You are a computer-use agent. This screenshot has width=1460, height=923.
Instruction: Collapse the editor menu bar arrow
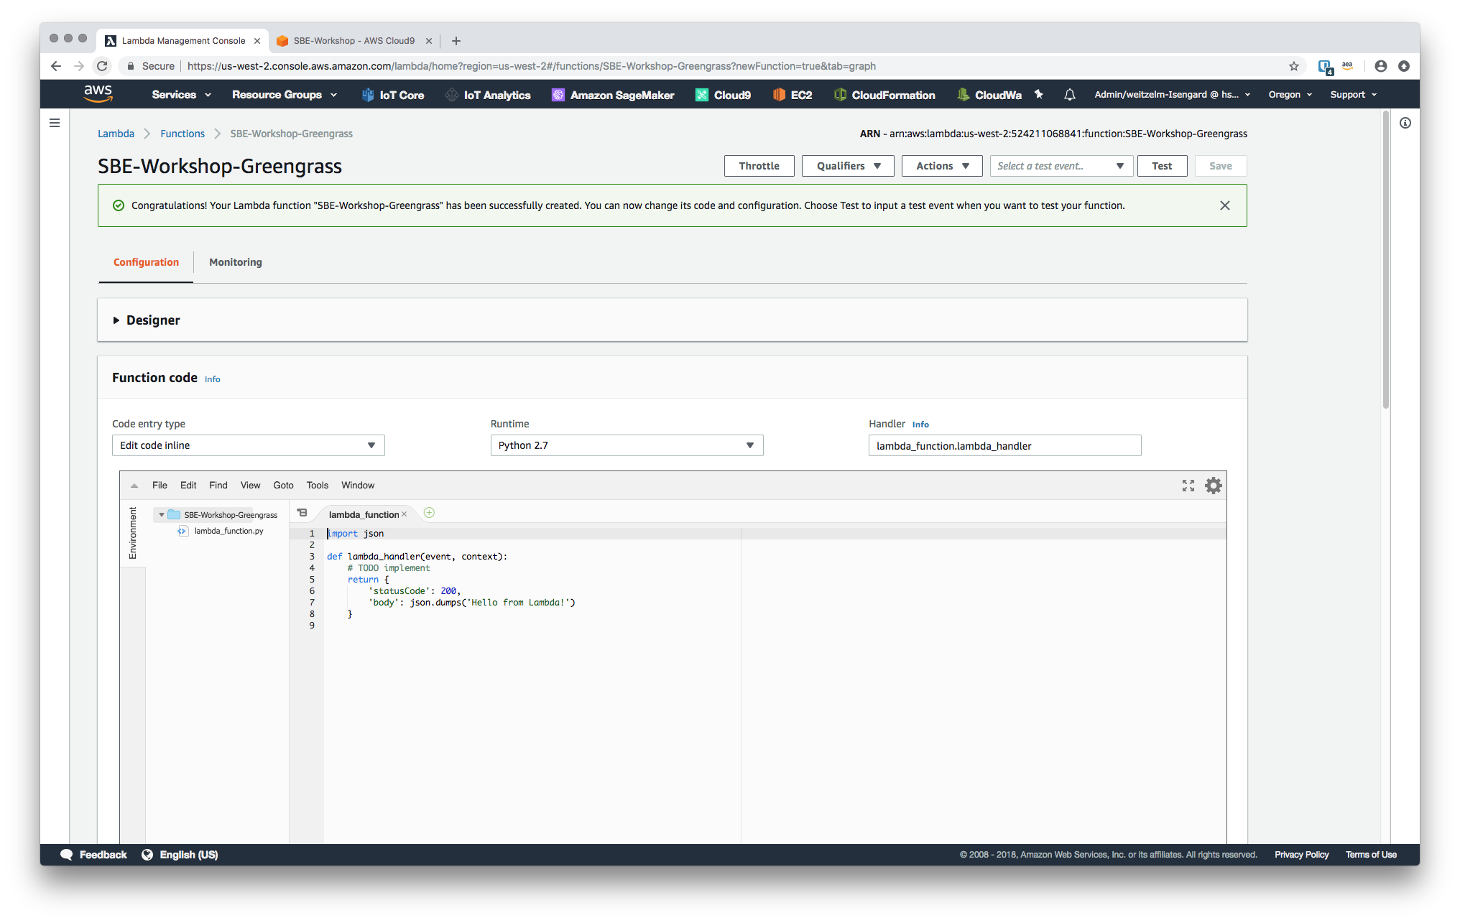coord(134,486)
